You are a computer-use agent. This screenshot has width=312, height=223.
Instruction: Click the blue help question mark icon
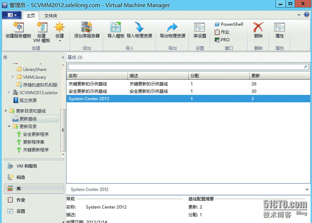[307, 14]
